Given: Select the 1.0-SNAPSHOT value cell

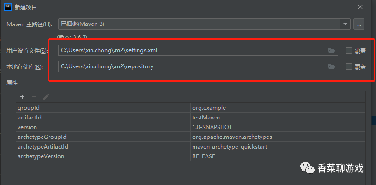Looking at the screenshot, I should tap(278, 127).
